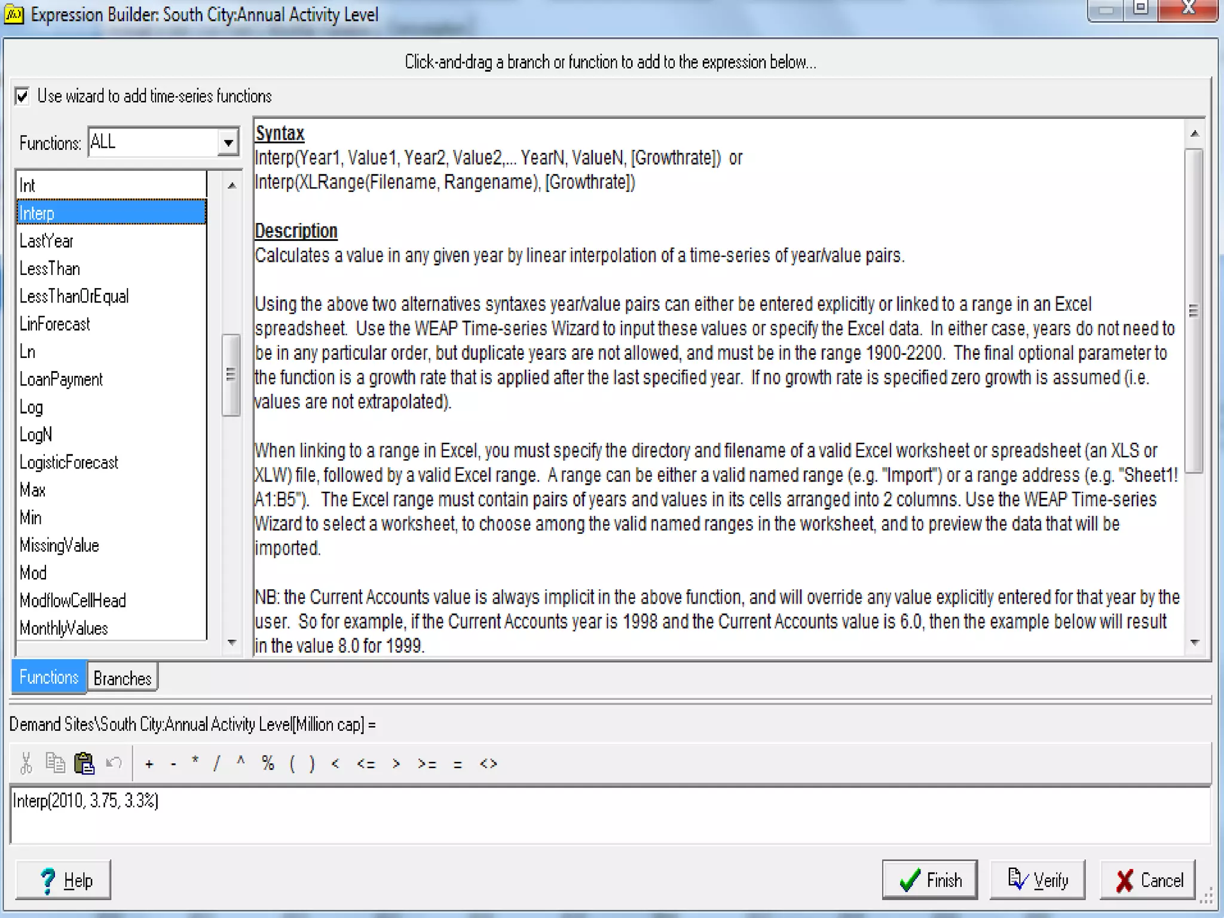The image size is (1224, 918).
Task: Select LogisticForecast in the function list
Action: coord(69,463)
